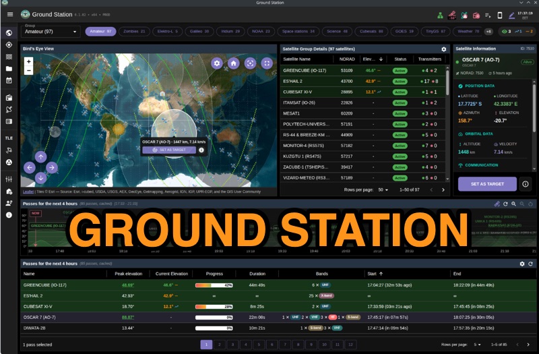539x354 pixels.
Task: Pan the map using the up arrow
Action: pos(40,156)
